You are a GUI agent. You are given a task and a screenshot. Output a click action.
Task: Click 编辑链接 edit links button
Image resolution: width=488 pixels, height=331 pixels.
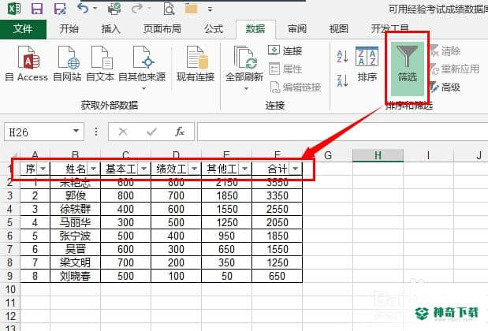(x=296, y=87)
